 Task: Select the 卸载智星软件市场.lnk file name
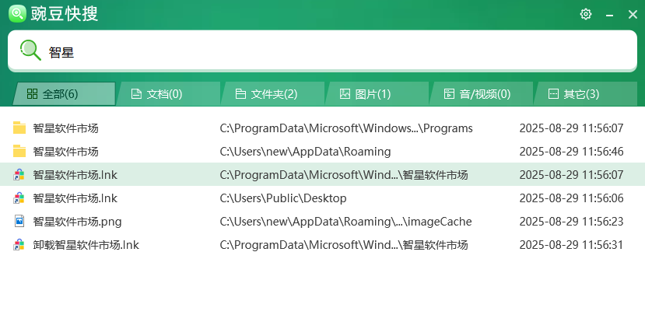[86, 245]
